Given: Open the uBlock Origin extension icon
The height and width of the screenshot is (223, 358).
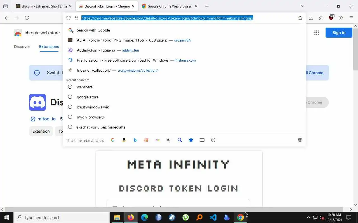Looking at the screenshot, I should (331, 17).
